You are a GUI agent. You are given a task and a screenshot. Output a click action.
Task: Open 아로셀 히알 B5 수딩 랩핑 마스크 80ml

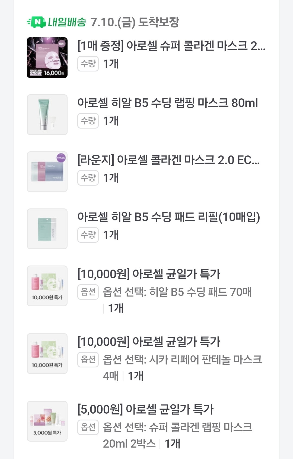tap(168, 103)
